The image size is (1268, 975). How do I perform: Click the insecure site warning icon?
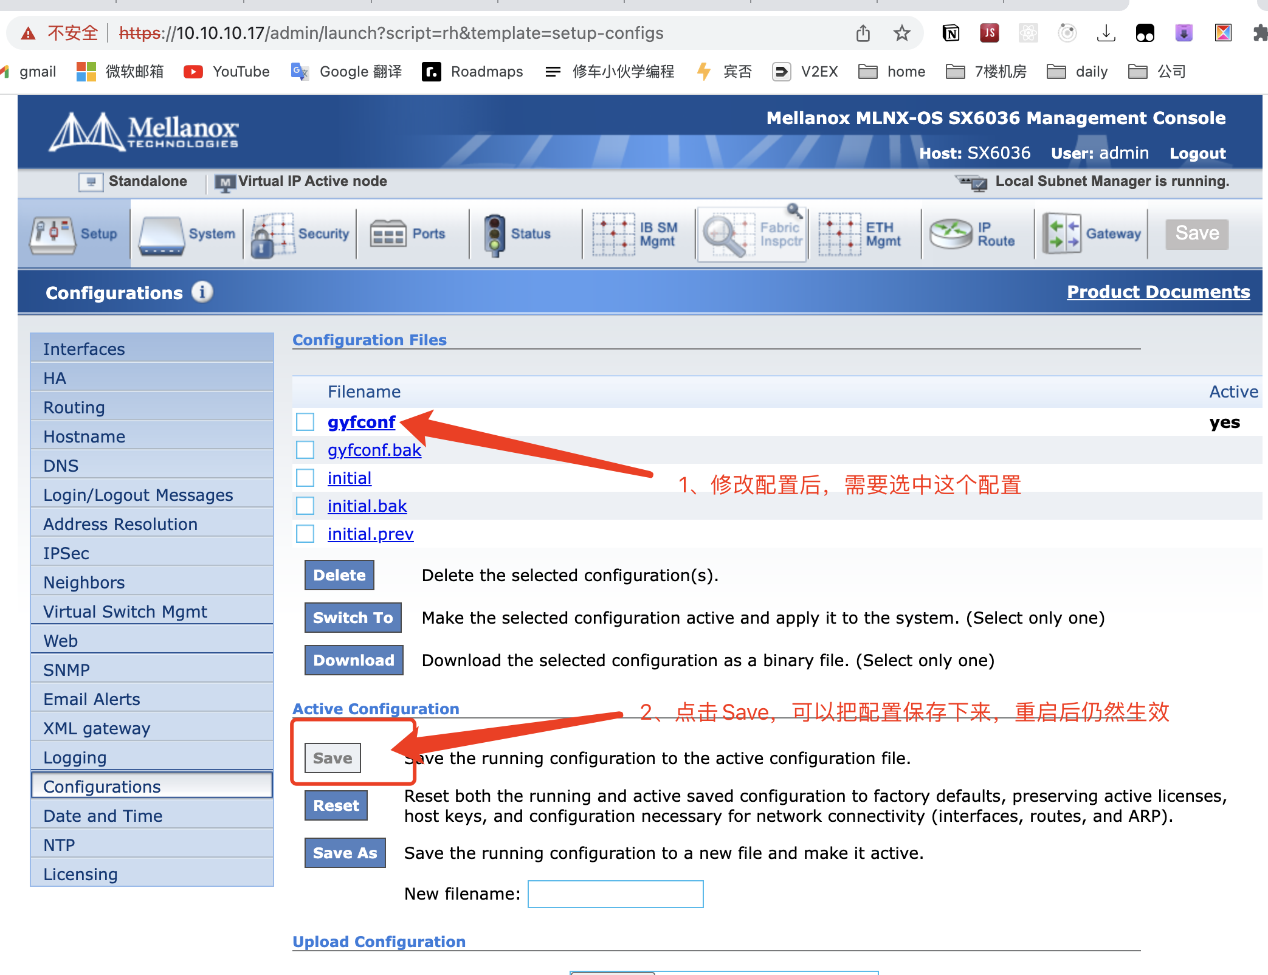pos(28,33)
